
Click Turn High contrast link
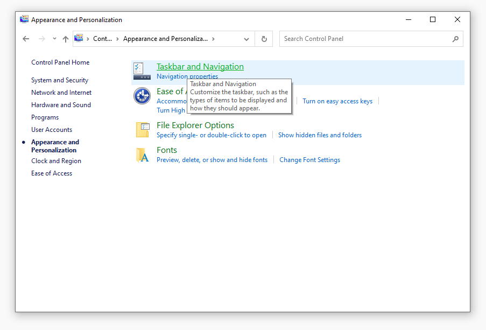pos(171,110)
